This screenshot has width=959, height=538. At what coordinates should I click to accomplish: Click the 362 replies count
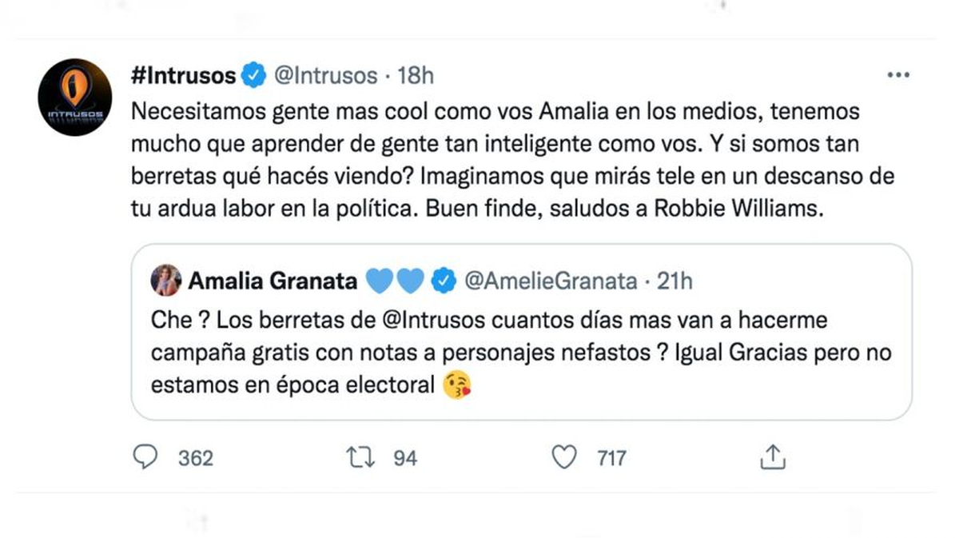click(x=196, y=458)
